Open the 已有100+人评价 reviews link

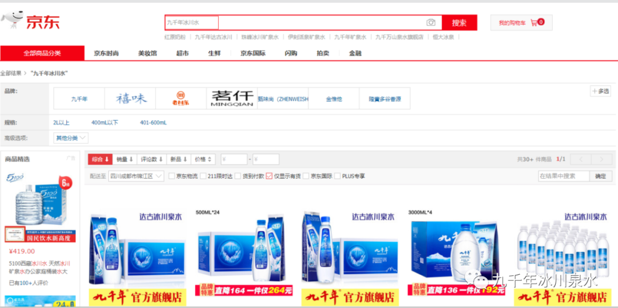[x=29, y=283]
